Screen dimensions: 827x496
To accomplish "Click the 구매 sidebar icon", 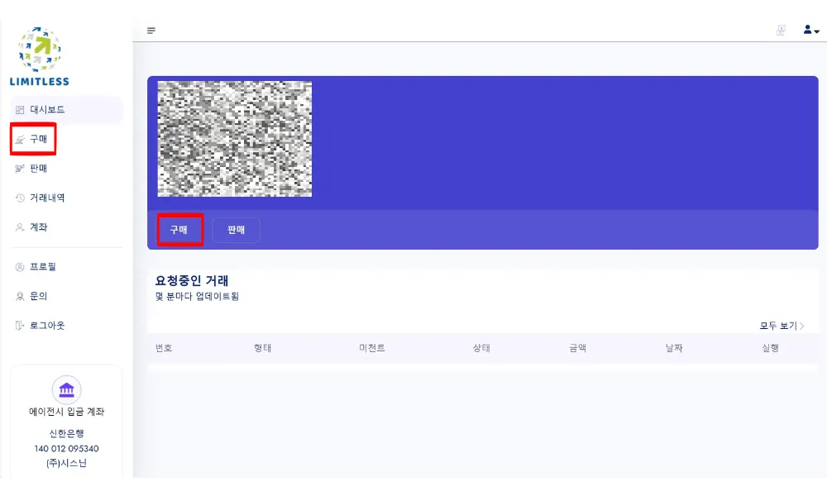I will 20,140.
